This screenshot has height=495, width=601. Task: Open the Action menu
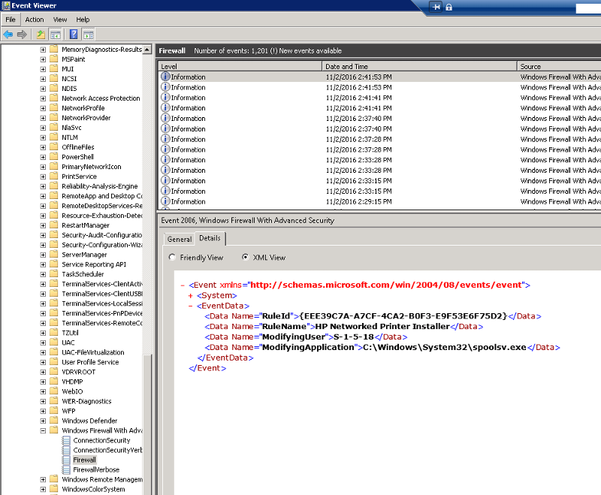[35, 20]
